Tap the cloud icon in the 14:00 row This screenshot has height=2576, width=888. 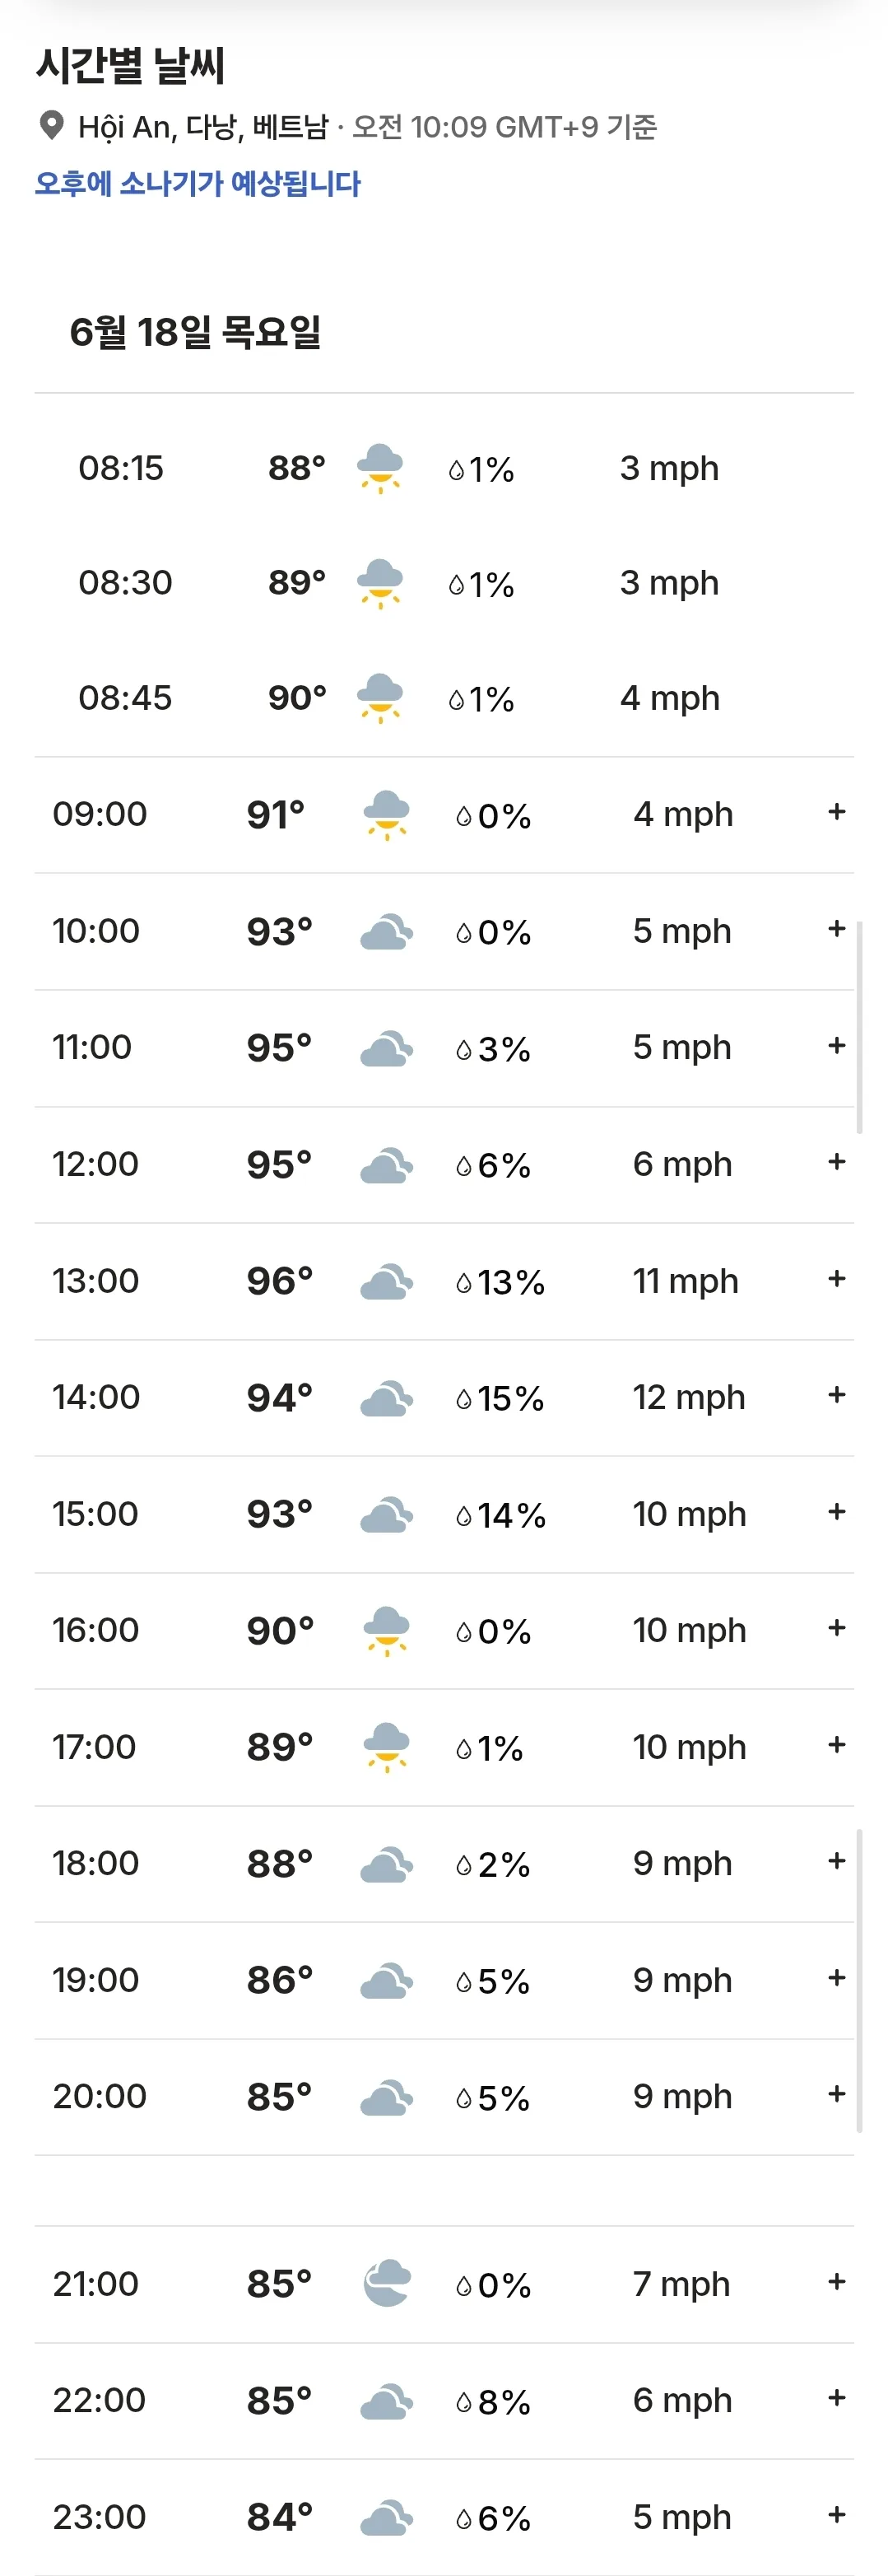pos(387,1398)
